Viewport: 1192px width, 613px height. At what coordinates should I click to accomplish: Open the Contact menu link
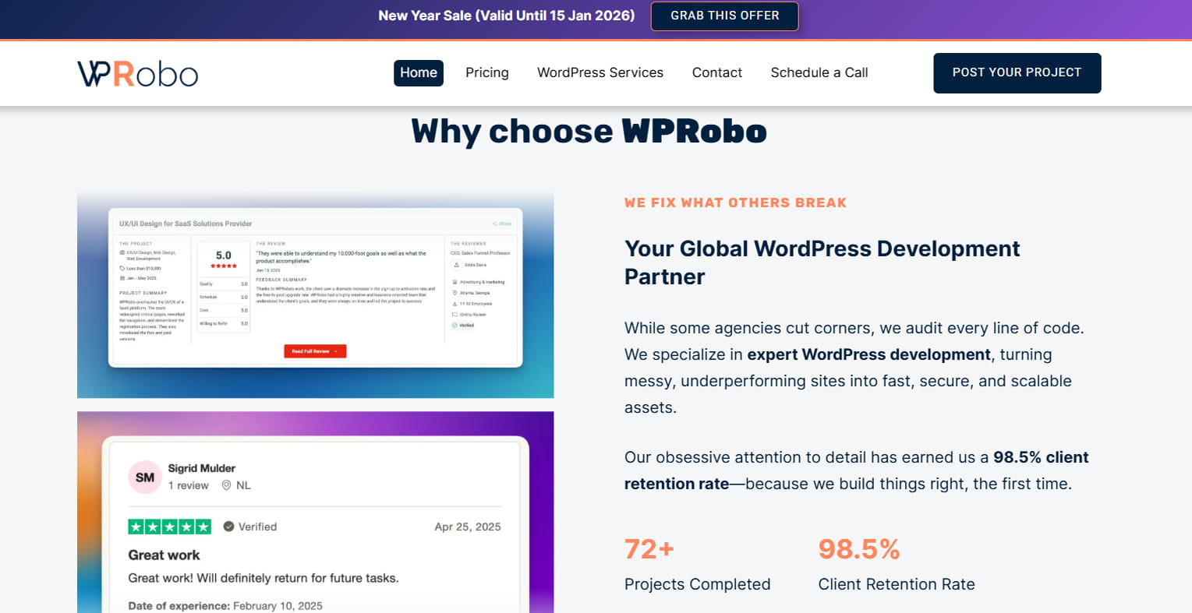click(717, 72)
